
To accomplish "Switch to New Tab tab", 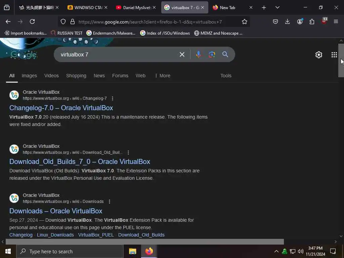I will (232, 7).
